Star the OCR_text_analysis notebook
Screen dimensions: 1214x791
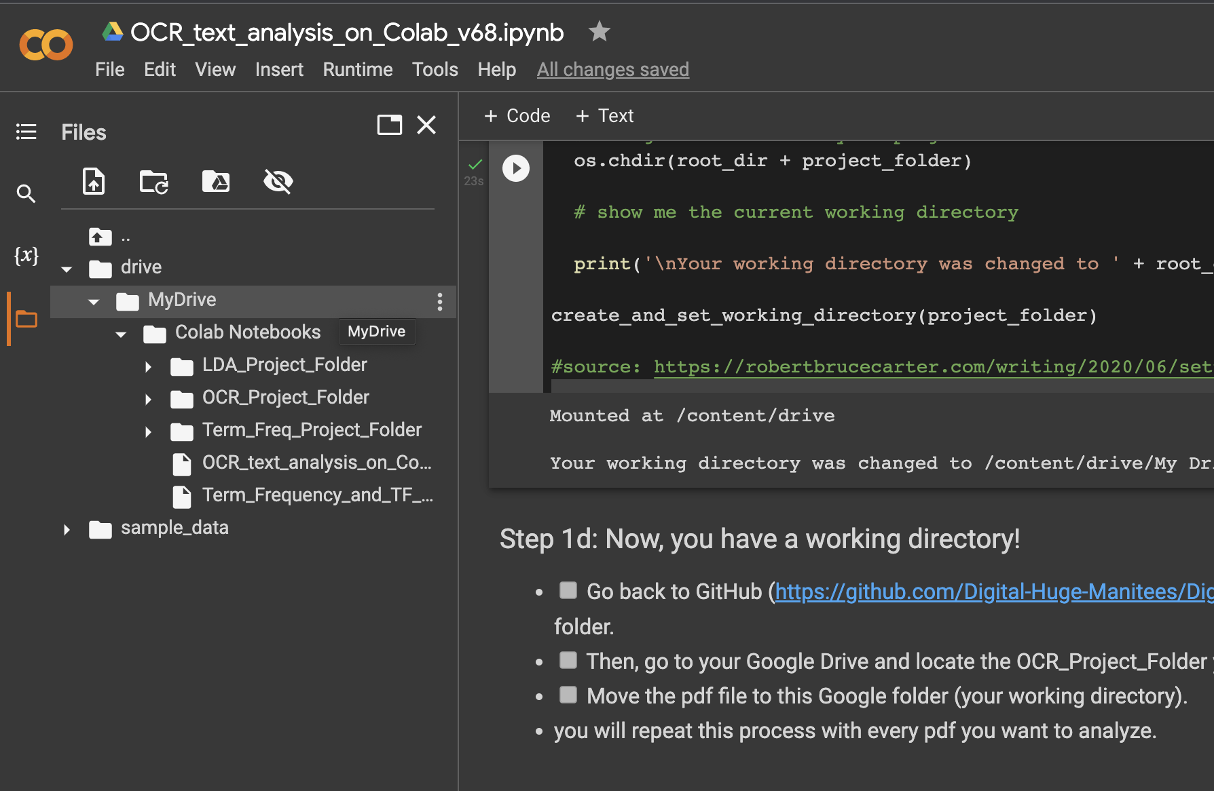[599, 31]
